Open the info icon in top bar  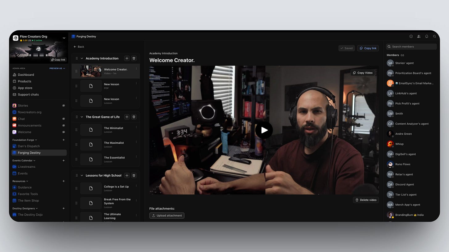pos(411,36)
